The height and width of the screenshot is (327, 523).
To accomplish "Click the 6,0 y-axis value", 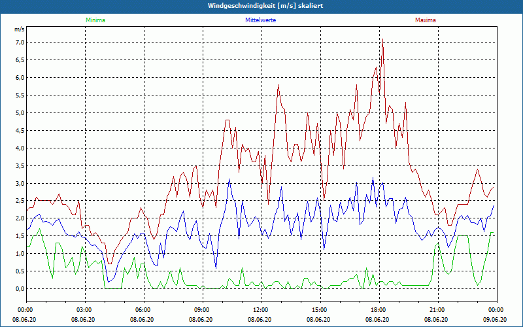I will (20, 77).
